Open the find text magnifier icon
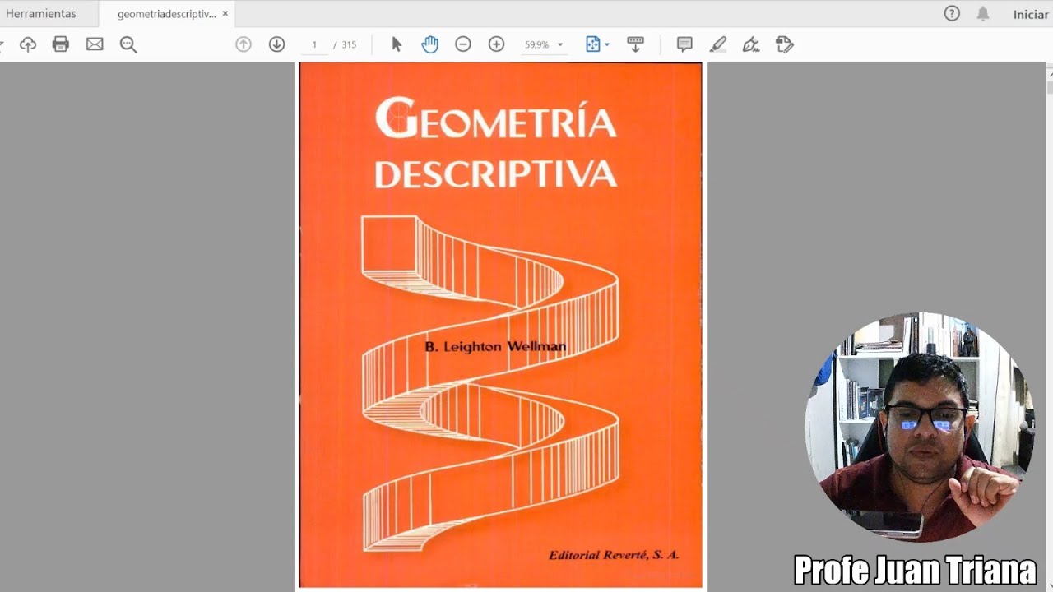The width and height of the screenshot is (1053, 592). [x=128, y=44]
